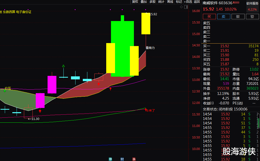The width and height of the screenshot is (260, 161).
Task: Click the large green candlestick
Action: 122,49
